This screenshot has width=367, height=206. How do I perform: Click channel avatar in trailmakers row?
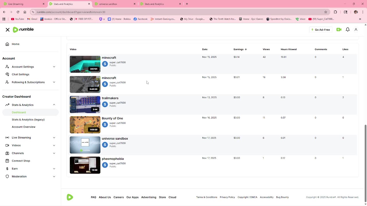click(105, 104)
